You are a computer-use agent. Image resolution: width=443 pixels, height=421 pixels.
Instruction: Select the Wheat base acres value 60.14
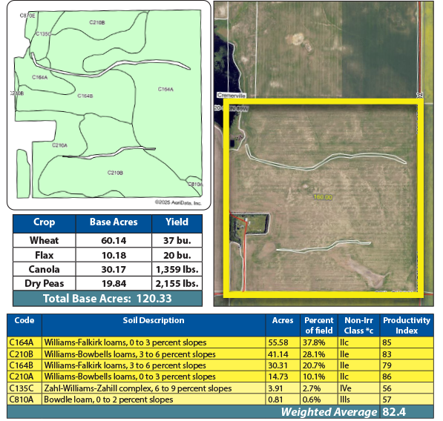[114, 241]
